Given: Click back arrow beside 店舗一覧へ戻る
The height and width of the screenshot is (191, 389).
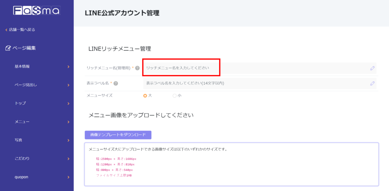Looking at the screenshot, I should pos(6,30).
